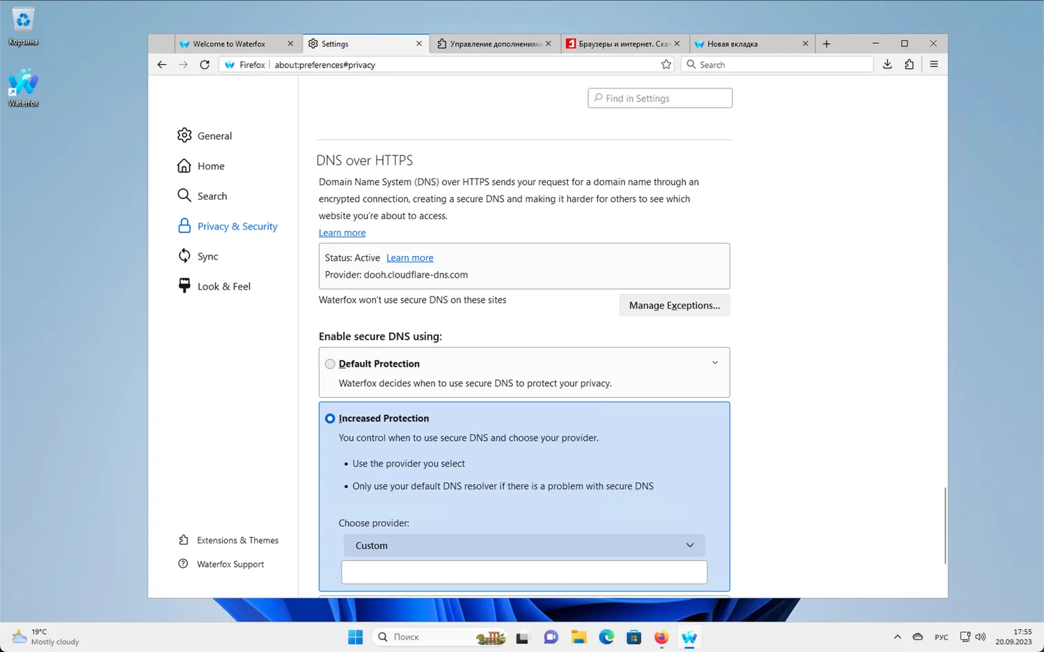1044x652 pixels.
Task: Open Learn more link under DNS description
Action: 342,233
